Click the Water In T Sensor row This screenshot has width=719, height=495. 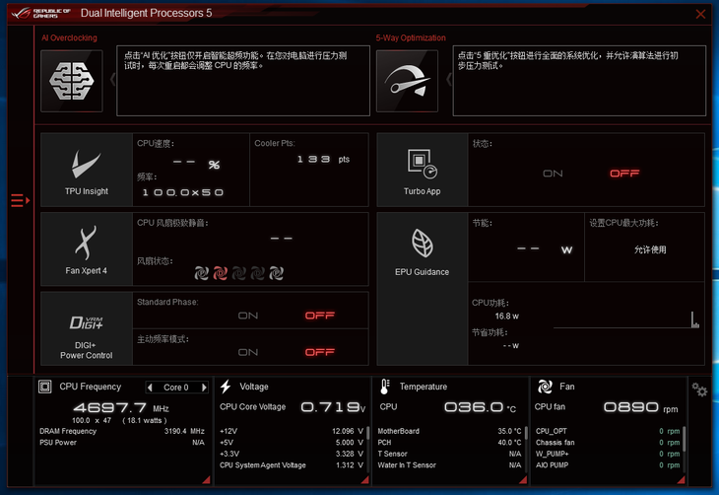[449, 465]
